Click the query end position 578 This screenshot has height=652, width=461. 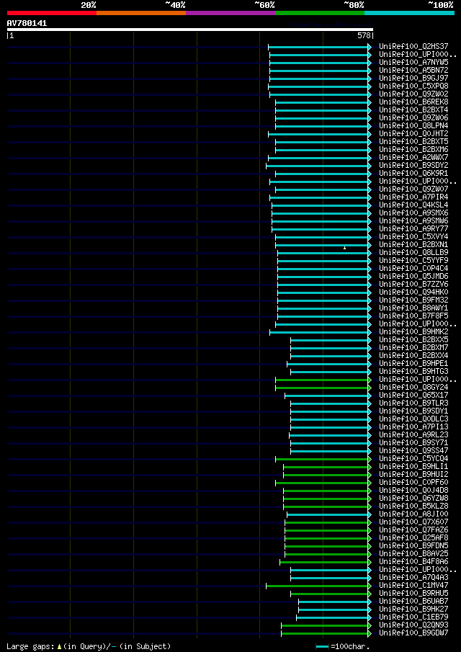point(364,36)
